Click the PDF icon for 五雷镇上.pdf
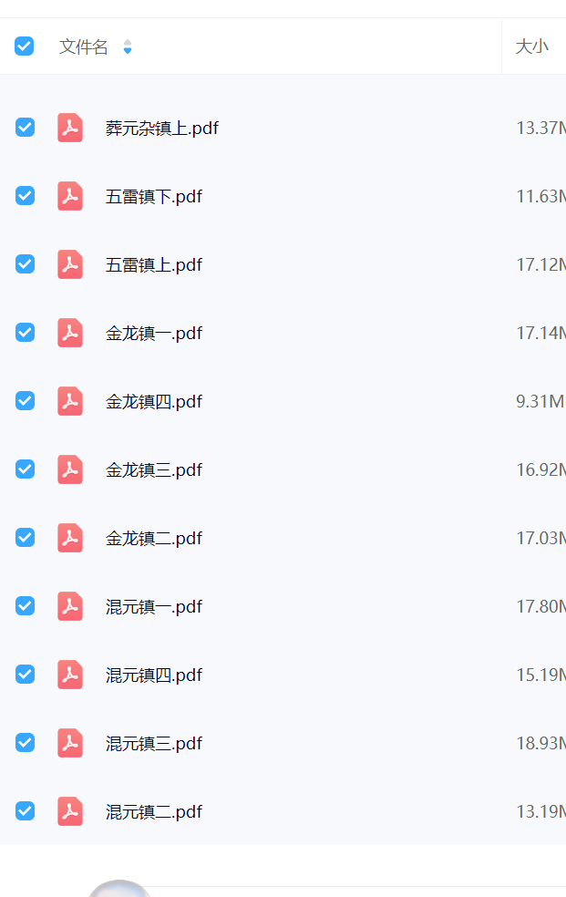 coord(70,264)
